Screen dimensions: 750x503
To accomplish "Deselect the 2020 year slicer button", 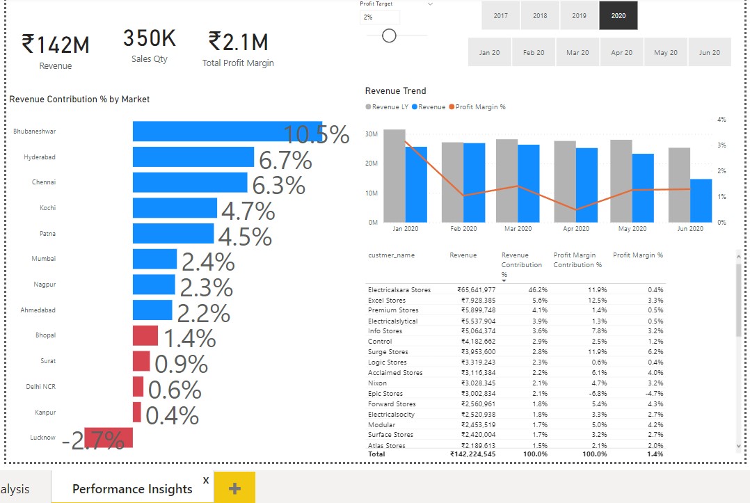I will (619, 16).
